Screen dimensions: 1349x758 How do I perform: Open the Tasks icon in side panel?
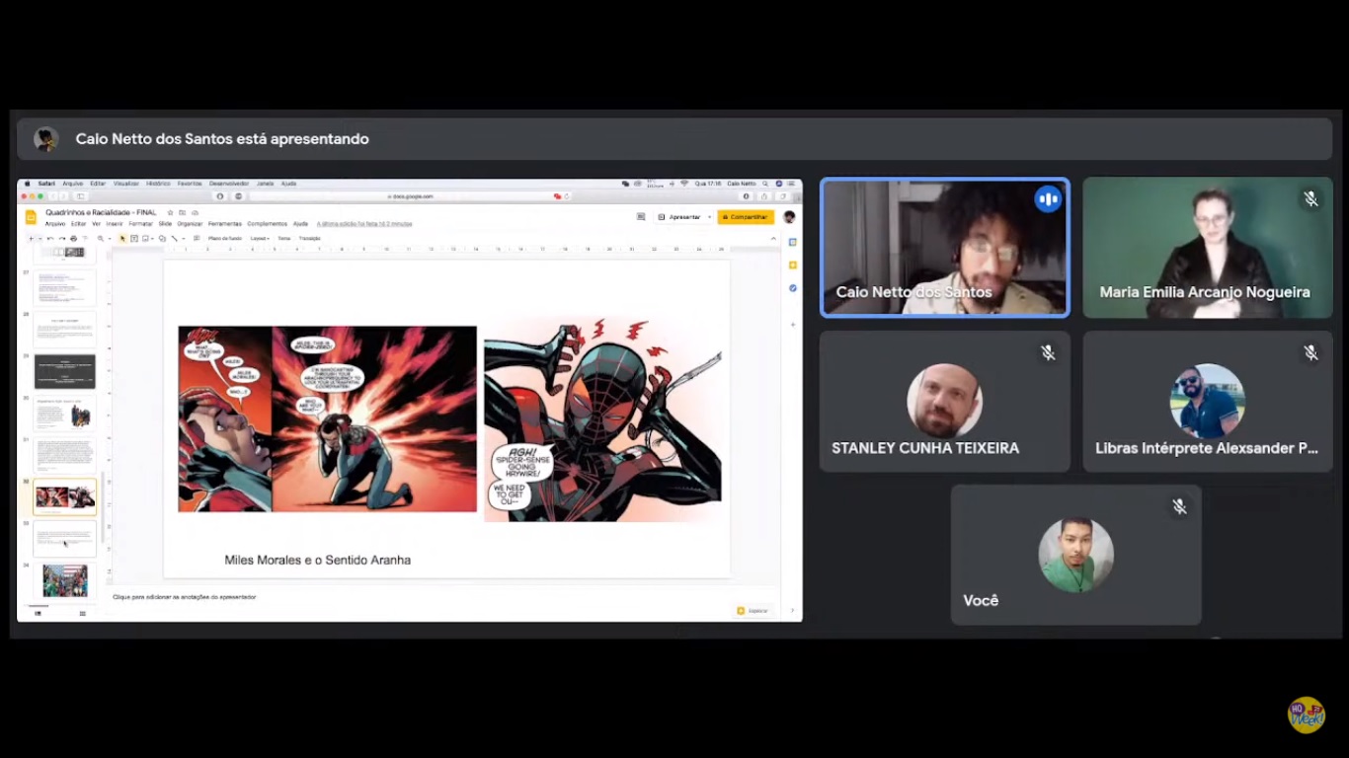[x=792, y=288]
